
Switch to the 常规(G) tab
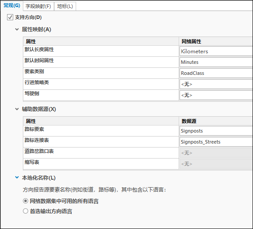(x=12, y=6)
